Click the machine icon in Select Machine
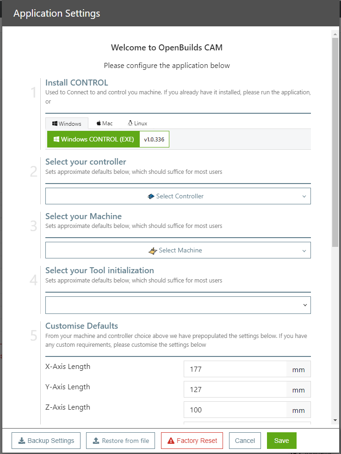Viewport: 341px width, 454px height. pos(153,251)
